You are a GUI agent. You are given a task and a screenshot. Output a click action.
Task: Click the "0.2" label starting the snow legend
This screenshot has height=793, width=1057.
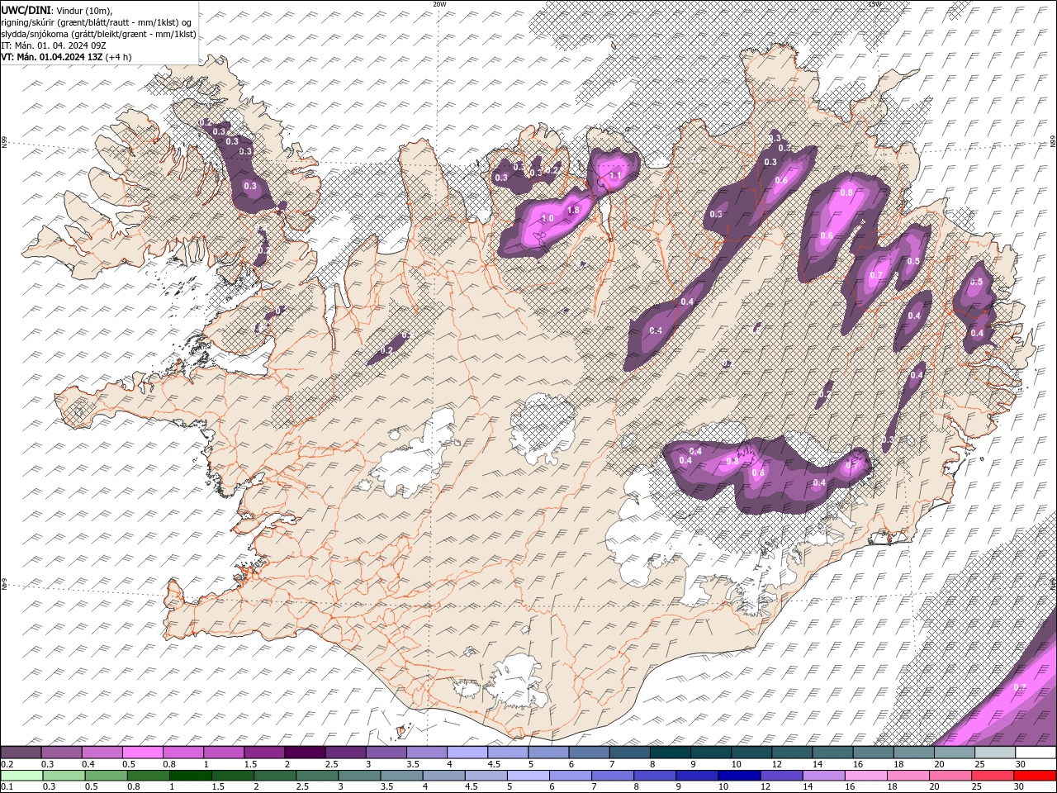click(7, 764)
